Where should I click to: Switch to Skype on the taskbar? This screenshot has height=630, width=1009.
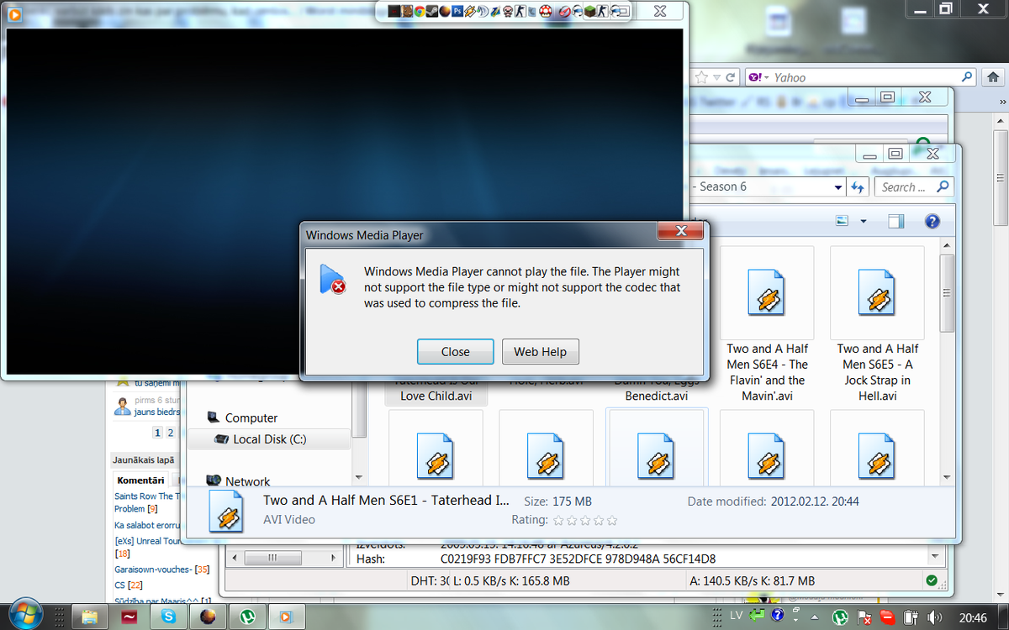click(168, 617)
